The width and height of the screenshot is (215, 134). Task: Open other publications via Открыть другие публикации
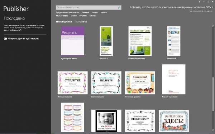21,39
